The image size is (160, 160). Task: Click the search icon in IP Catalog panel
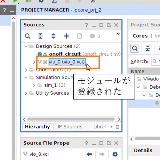[135, 48]
